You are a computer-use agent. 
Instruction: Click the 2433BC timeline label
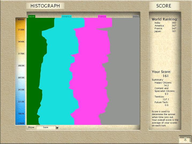coord(21,90)
